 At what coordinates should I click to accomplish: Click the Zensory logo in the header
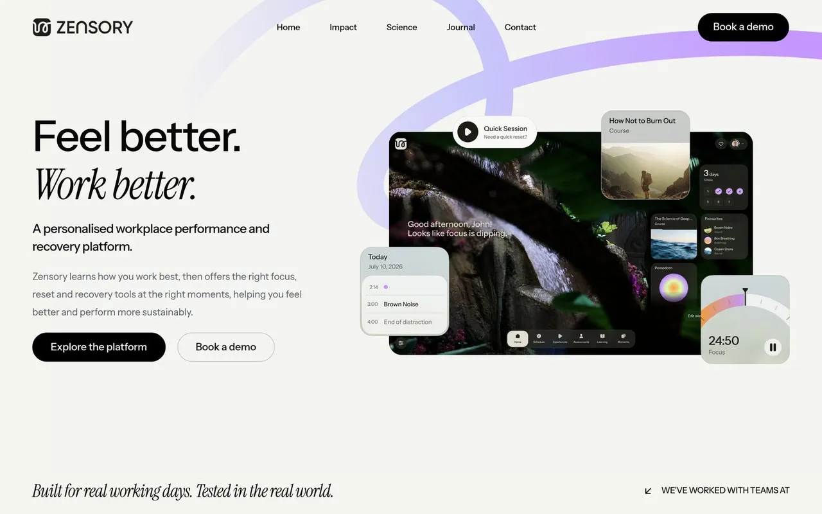click(x=83, y=27)
